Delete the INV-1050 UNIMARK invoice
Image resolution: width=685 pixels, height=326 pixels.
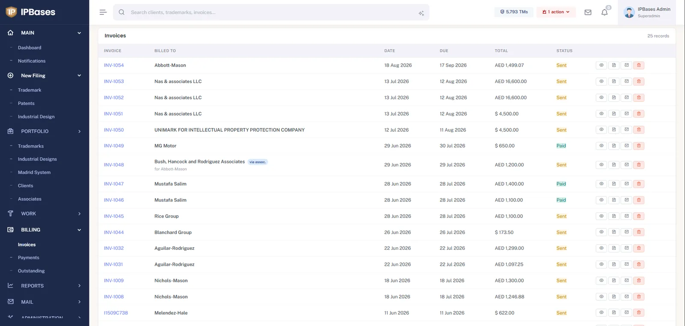639,130
